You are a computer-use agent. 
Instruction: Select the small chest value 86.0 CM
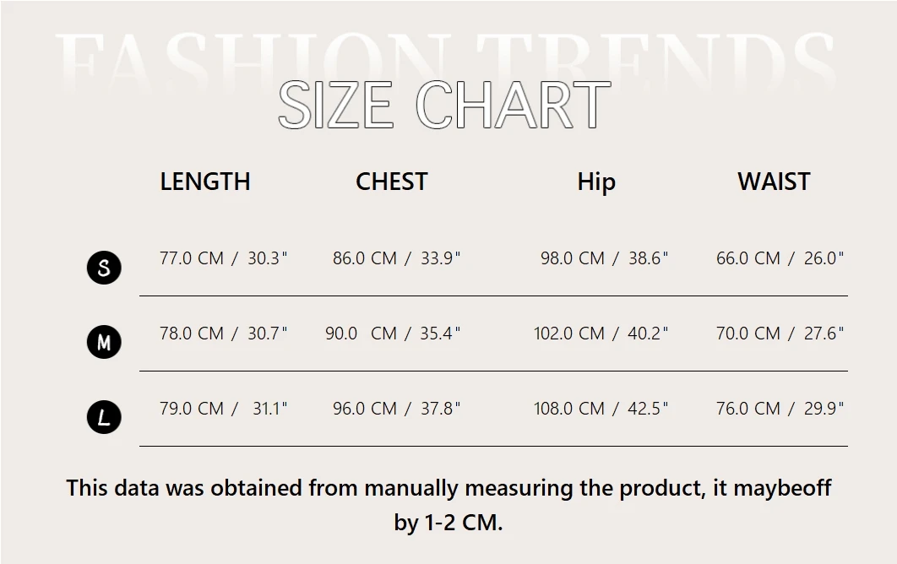pos(365,258)
